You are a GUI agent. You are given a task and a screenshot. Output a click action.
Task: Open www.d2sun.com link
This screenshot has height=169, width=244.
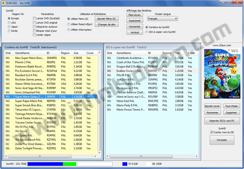(222, 45)
